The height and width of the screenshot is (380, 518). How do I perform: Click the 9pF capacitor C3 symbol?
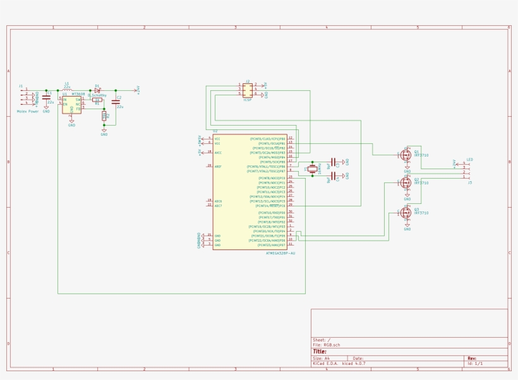pos(333,162)
